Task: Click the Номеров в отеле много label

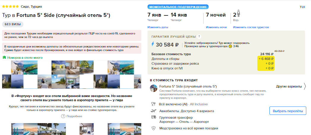Action: click(25, 58)
